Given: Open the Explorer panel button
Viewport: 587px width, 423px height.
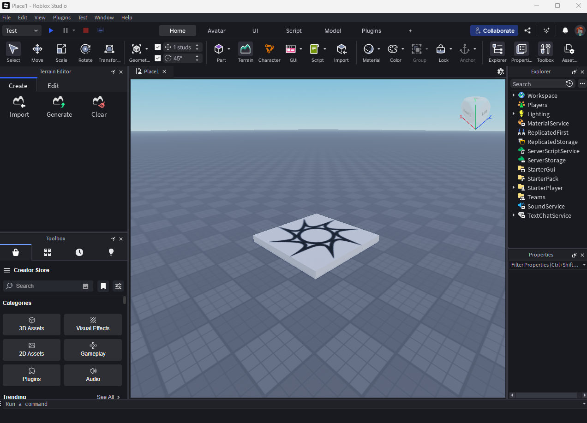Looking at the screenshot, I should tap(497, 53).
